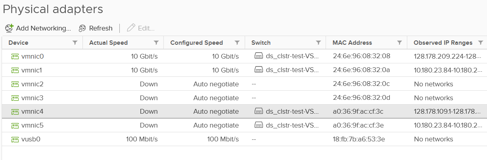Open the Device column filter
This screenshot has width=487, height=160.
pyautogui.click(x=75, y=43)
